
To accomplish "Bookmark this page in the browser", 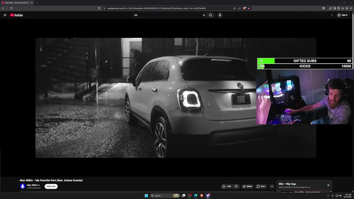I will [x=99, y=8].
